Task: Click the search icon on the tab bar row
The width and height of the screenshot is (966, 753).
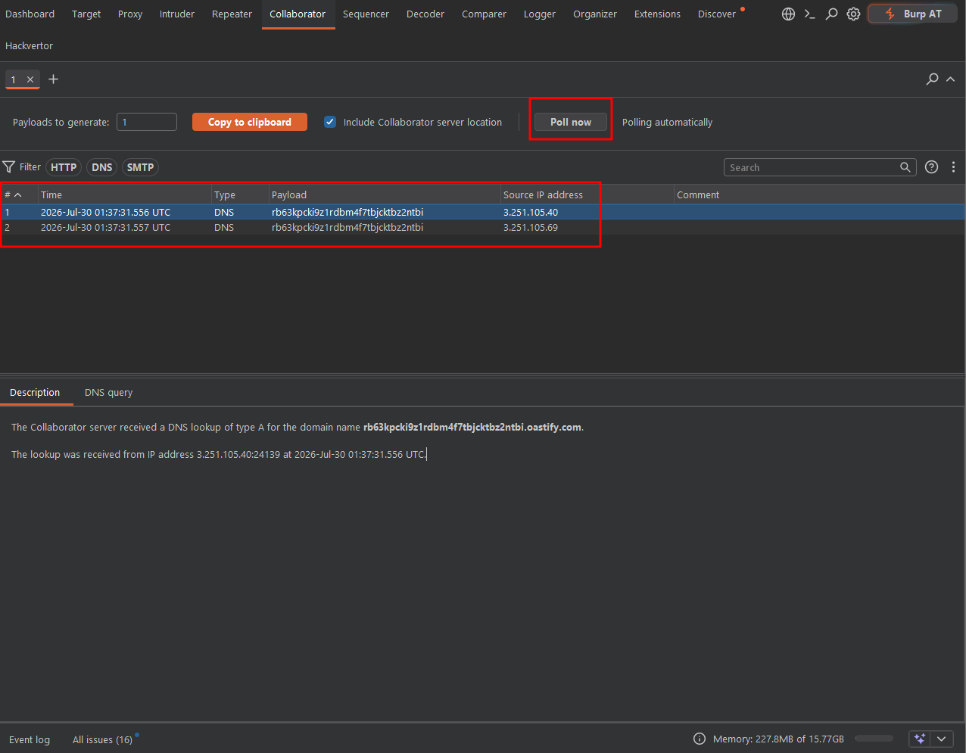Action: pyautogui.click(x=932, y=79)
